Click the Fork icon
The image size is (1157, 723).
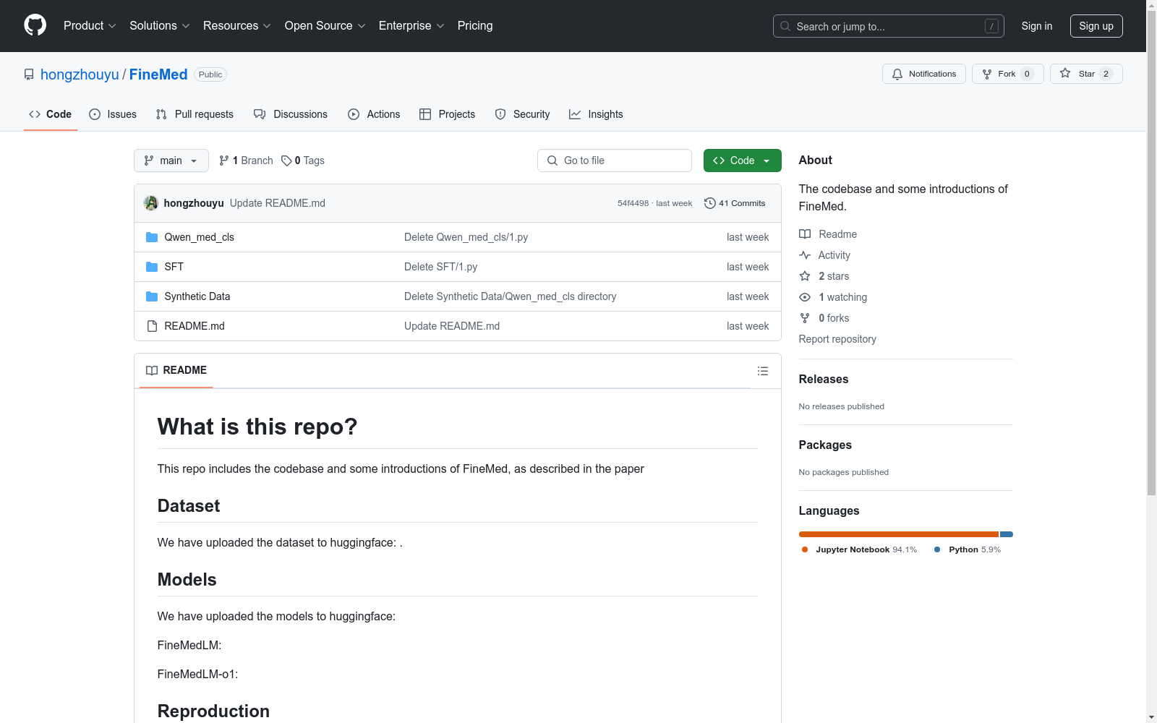tap(987, 74)
